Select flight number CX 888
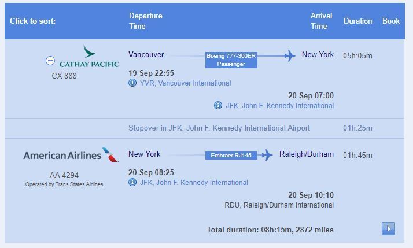This screenshot has width=413, height=248. (64, 76)
